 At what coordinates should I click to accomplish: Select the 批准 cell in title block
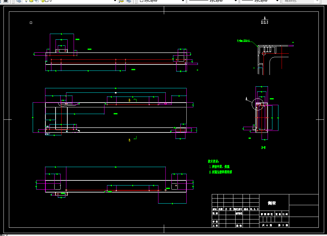point(239,226)
